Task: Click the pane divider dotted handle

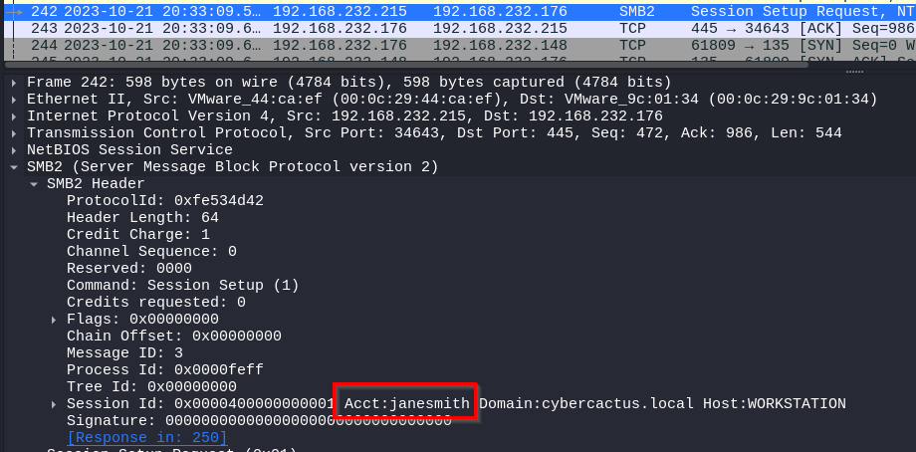Action: point(854,71)
